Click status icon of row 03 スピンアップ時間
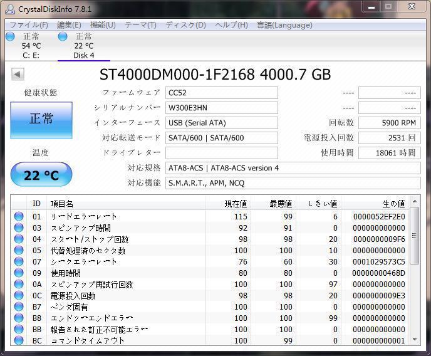 19,228
